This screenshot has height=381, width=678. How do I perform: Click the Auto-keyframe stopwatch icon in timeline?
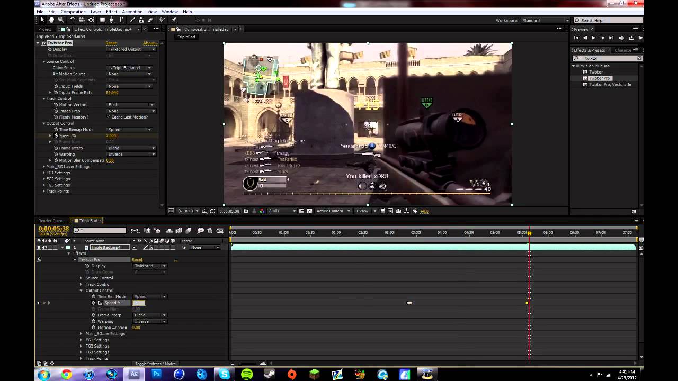click(210, 231)
